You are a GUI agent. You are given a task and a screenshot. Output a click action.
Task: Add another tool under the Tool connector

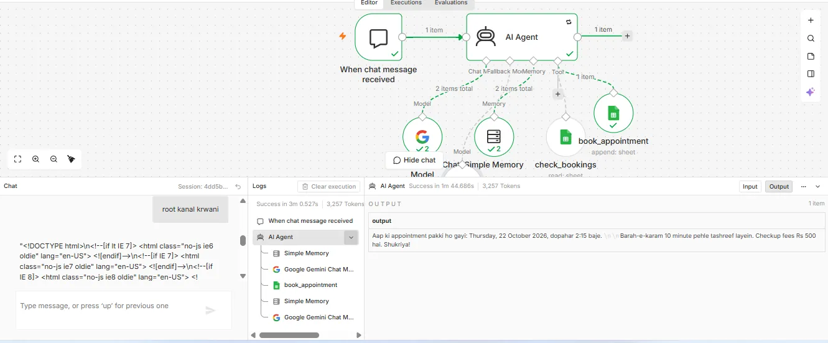557,95
